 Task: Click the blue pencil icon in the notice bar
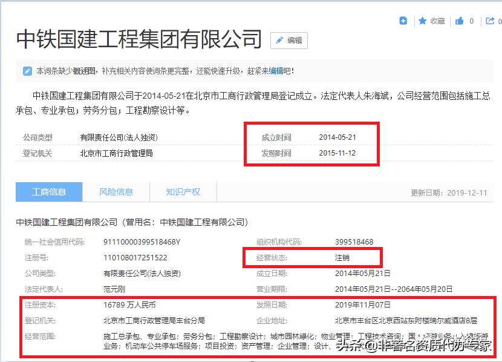click(x=27, y=70)
